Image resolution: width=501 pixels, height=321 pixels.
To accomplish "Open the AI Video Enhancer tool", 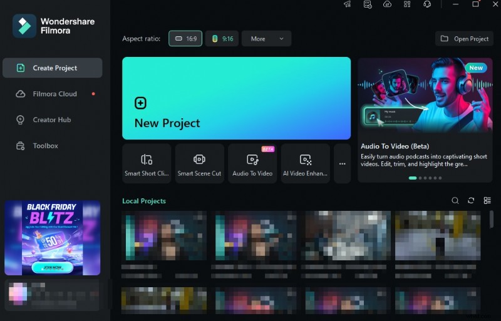I will coord(305,163).
